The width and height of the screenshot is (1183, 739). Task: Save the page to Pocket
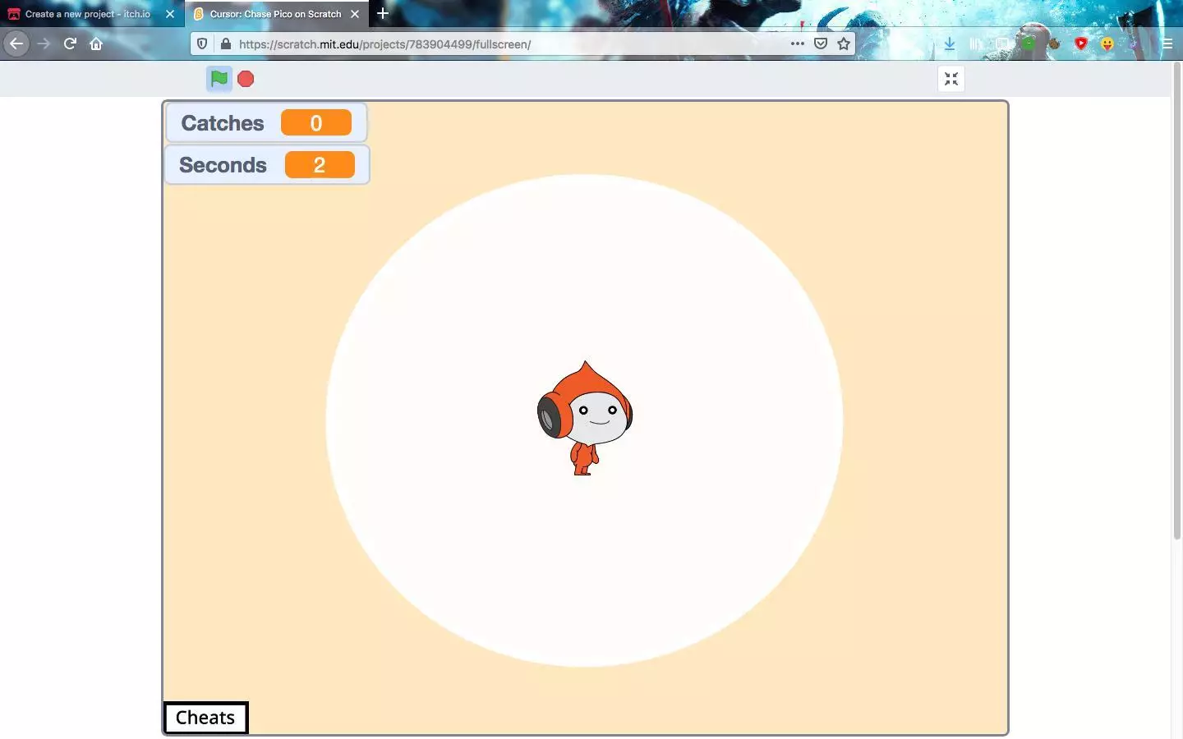820,44
